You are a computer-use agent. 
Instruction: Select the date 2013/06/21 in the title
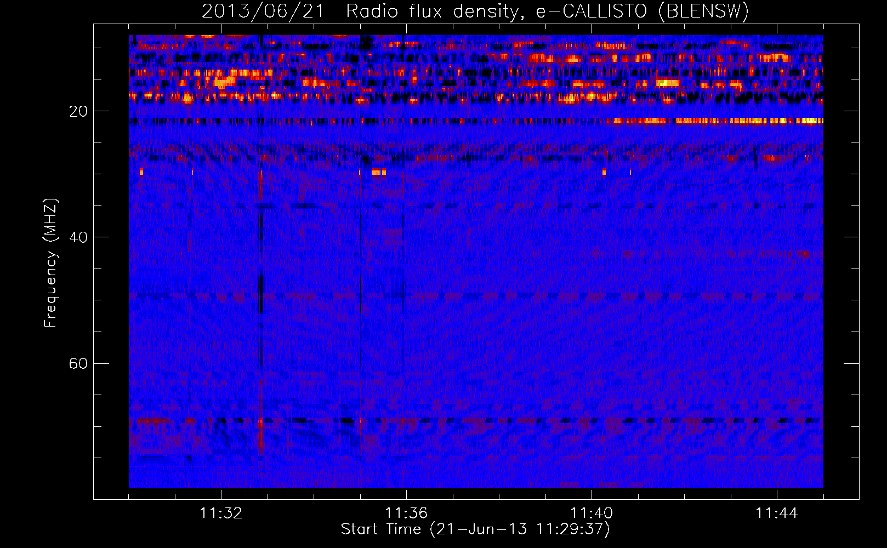(263, 11)
